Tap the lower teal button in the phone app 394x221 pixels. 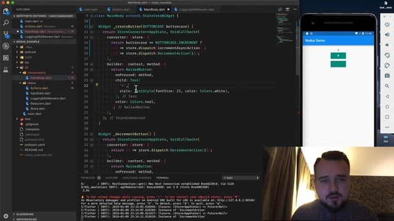[338, 64]
